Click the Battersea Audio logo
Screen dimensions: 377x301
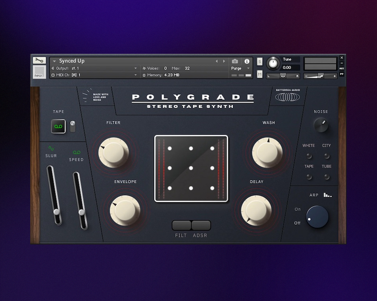click(x=287, y=97)
